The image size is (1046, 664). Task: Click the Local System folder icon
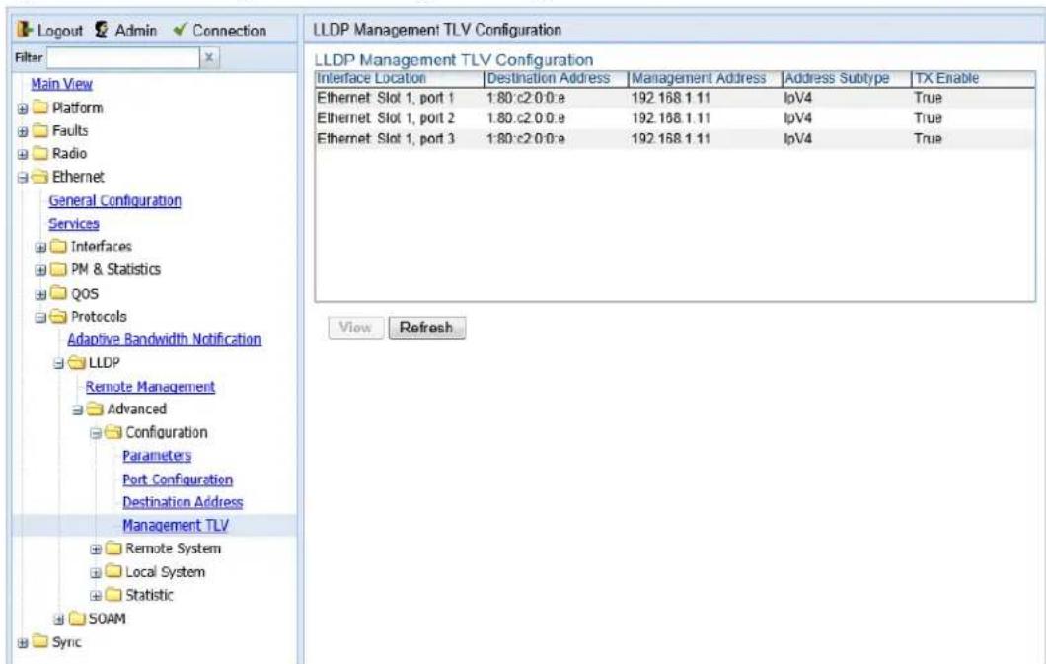pyautogui.click(x=114, y=571)
